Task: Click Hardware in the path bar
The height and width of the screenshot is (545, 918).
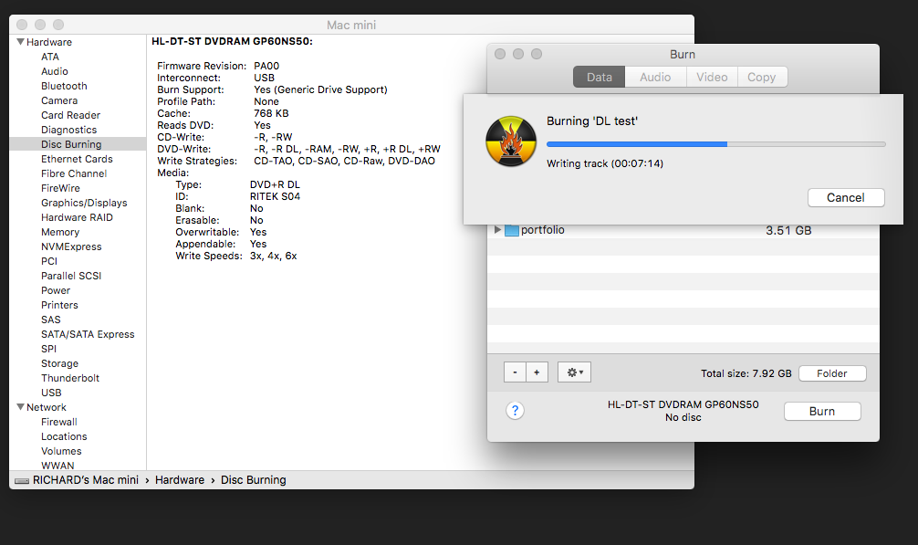Action: [180, 480]
